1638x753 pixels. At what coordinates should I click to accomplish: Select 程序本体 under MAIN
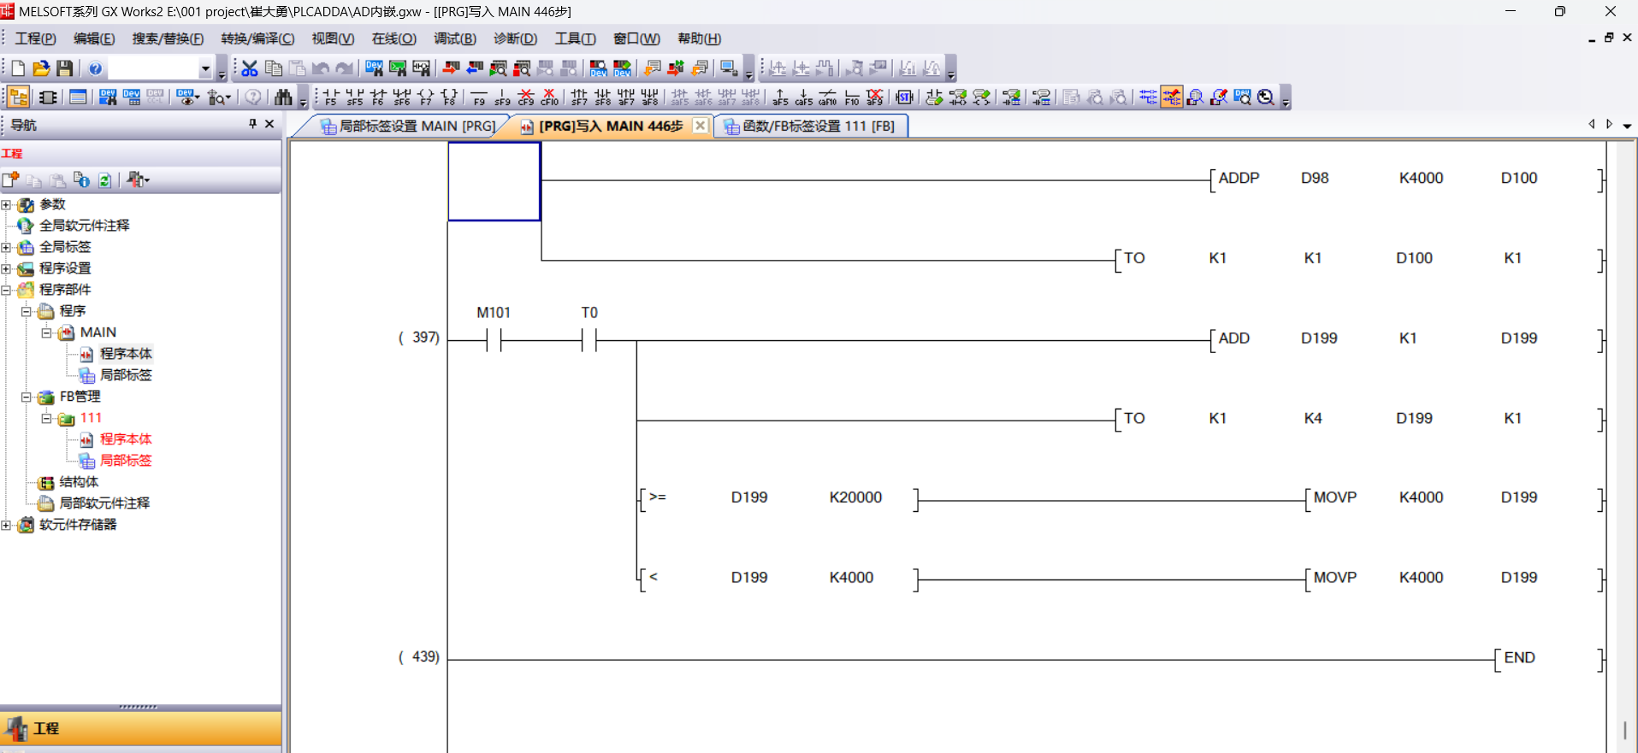click(126, 354)
